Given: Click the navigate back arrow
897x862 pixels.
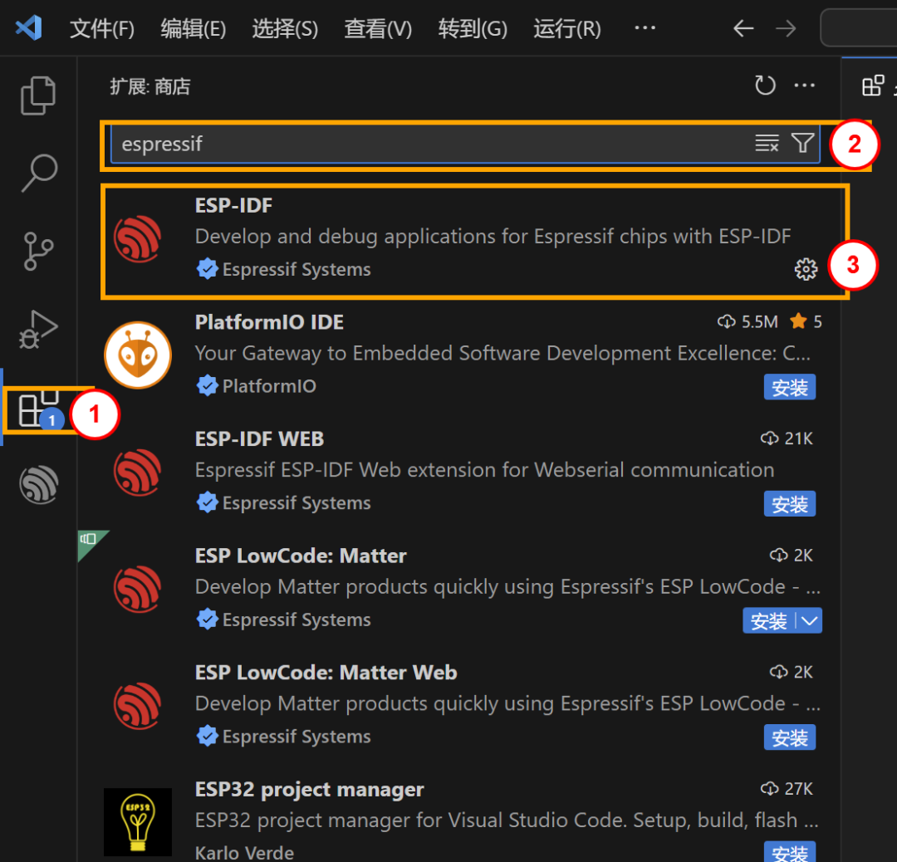Looking at the screenshot, I should click(x=743, y=27).
